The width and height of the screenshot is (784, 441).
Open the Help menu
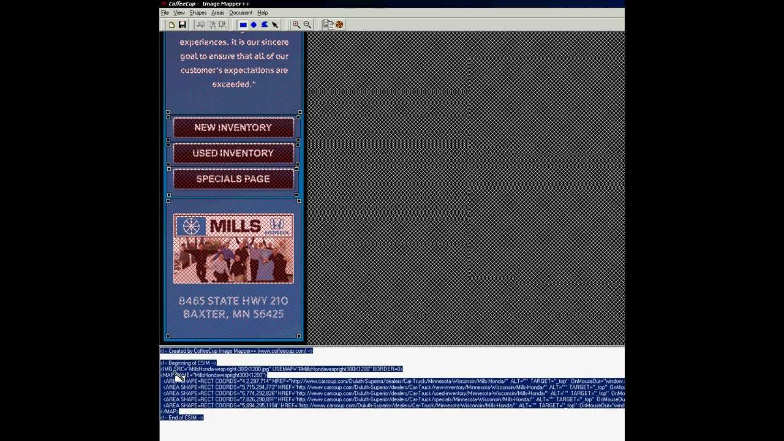point(262,13)
